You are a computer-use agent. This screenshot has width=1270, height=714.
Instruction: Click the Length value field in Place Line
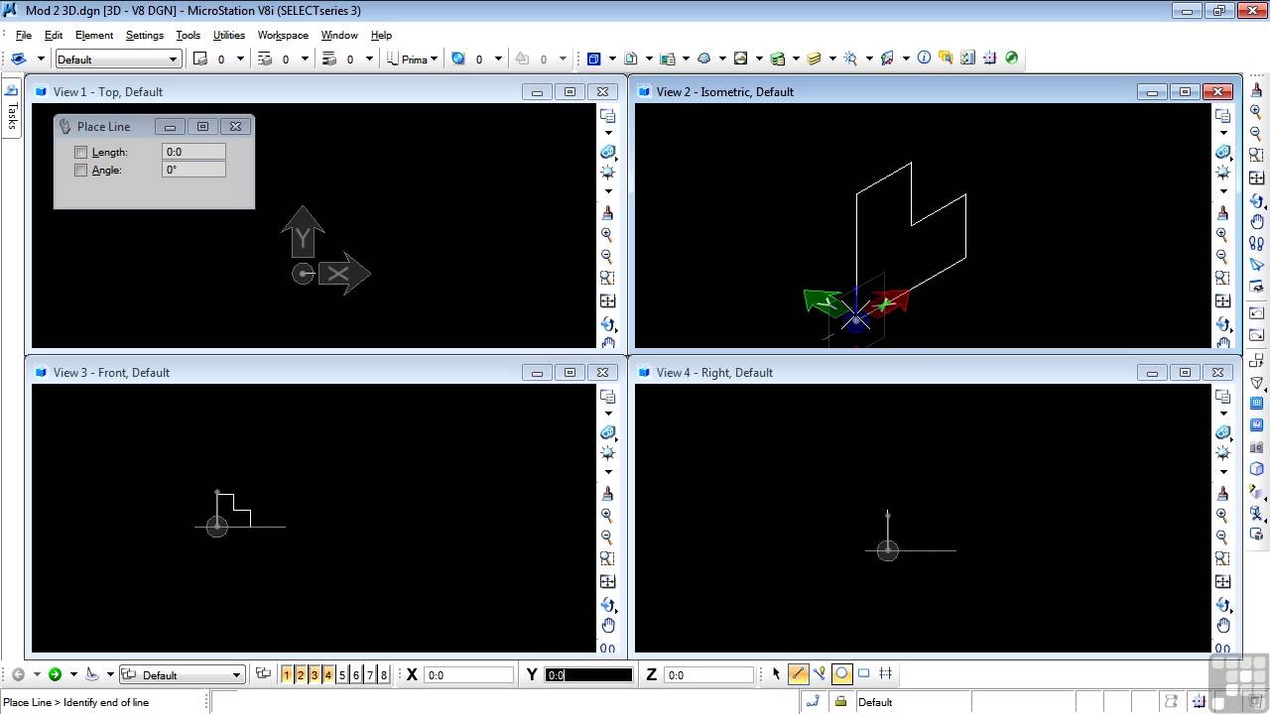point(193,152)
